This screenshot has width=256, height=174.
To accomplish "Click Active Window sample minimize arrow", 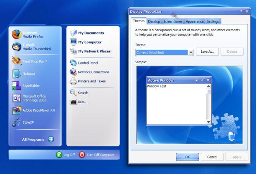I will tap(196, 80).
